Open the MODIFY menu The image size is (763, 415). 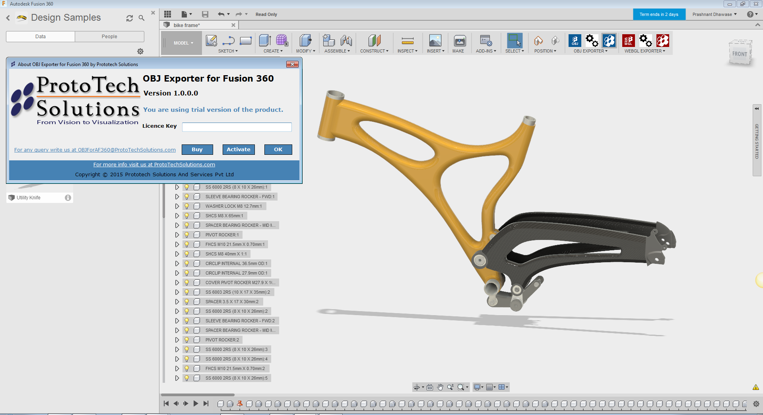tap(305, 51)
